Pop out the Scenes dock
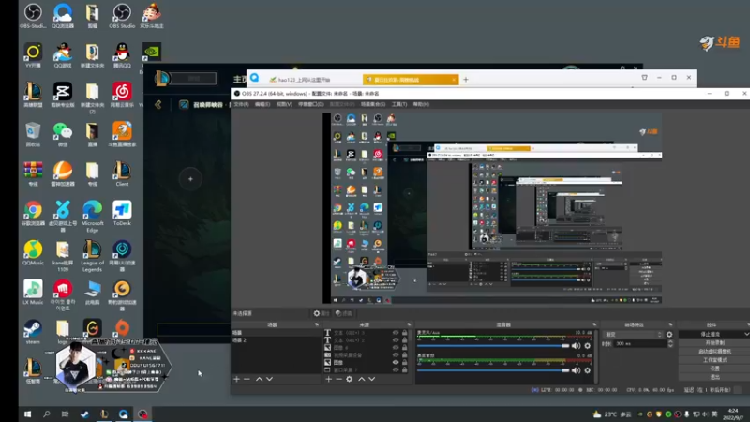Screen dimensions: 750x422 317,324
